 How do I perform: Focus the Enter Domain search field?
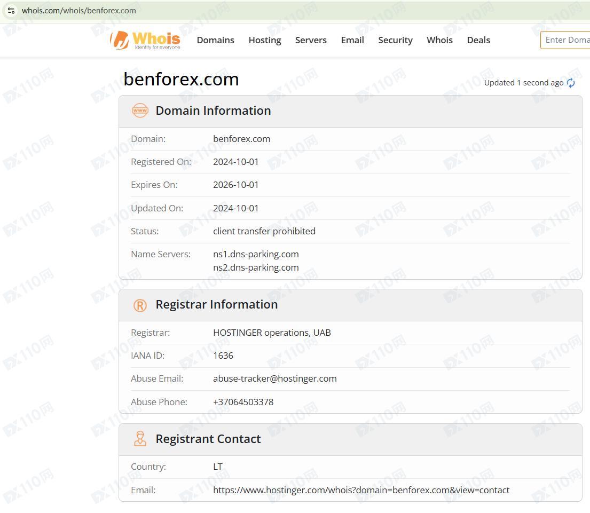566,40
